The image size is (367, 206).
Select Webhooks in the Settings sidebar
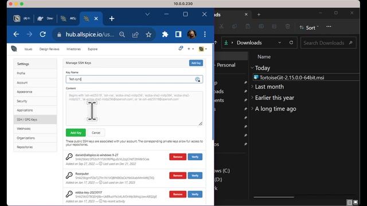pyautogui.click(x=35, y=128)
